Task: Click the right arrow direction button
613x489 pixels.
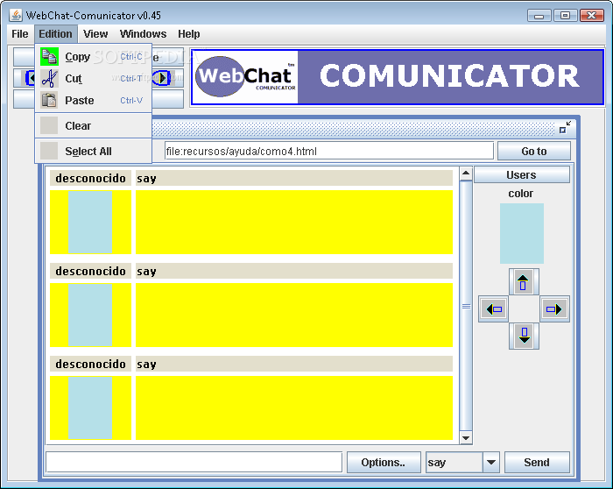Action: 554,309
